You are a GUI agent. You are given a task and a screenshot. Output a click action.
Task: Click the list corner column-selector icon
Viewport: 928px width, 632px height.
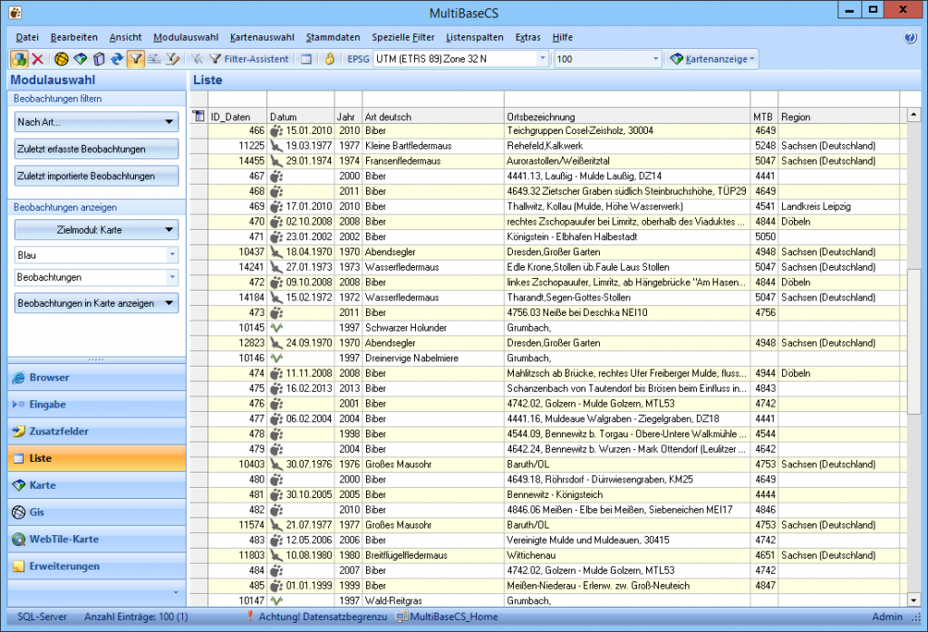(x=198, y=116)
